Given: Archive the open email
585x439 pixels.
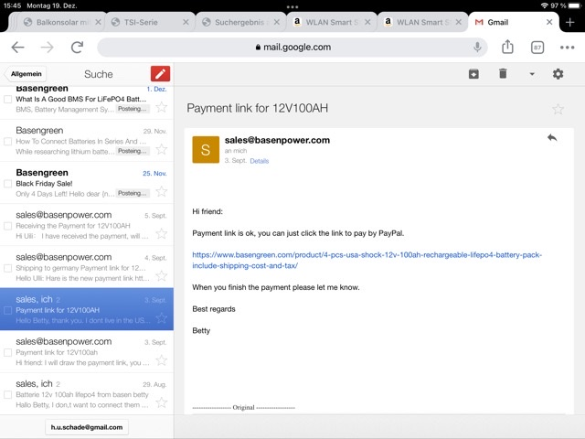Looking at the screenshot, I should 473,74.
